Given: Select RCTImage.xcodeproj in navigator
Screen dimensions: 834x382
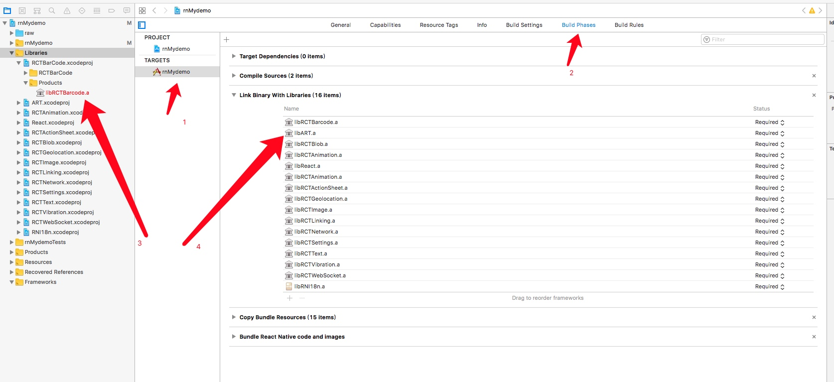Looking at the screenshot, I should [x=59, y=162].
